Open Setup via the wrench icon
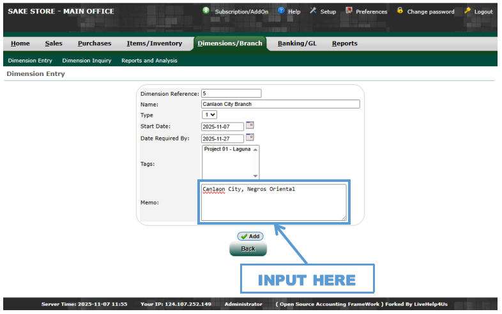The image size is (502, 314). click(x=313, y=11)
